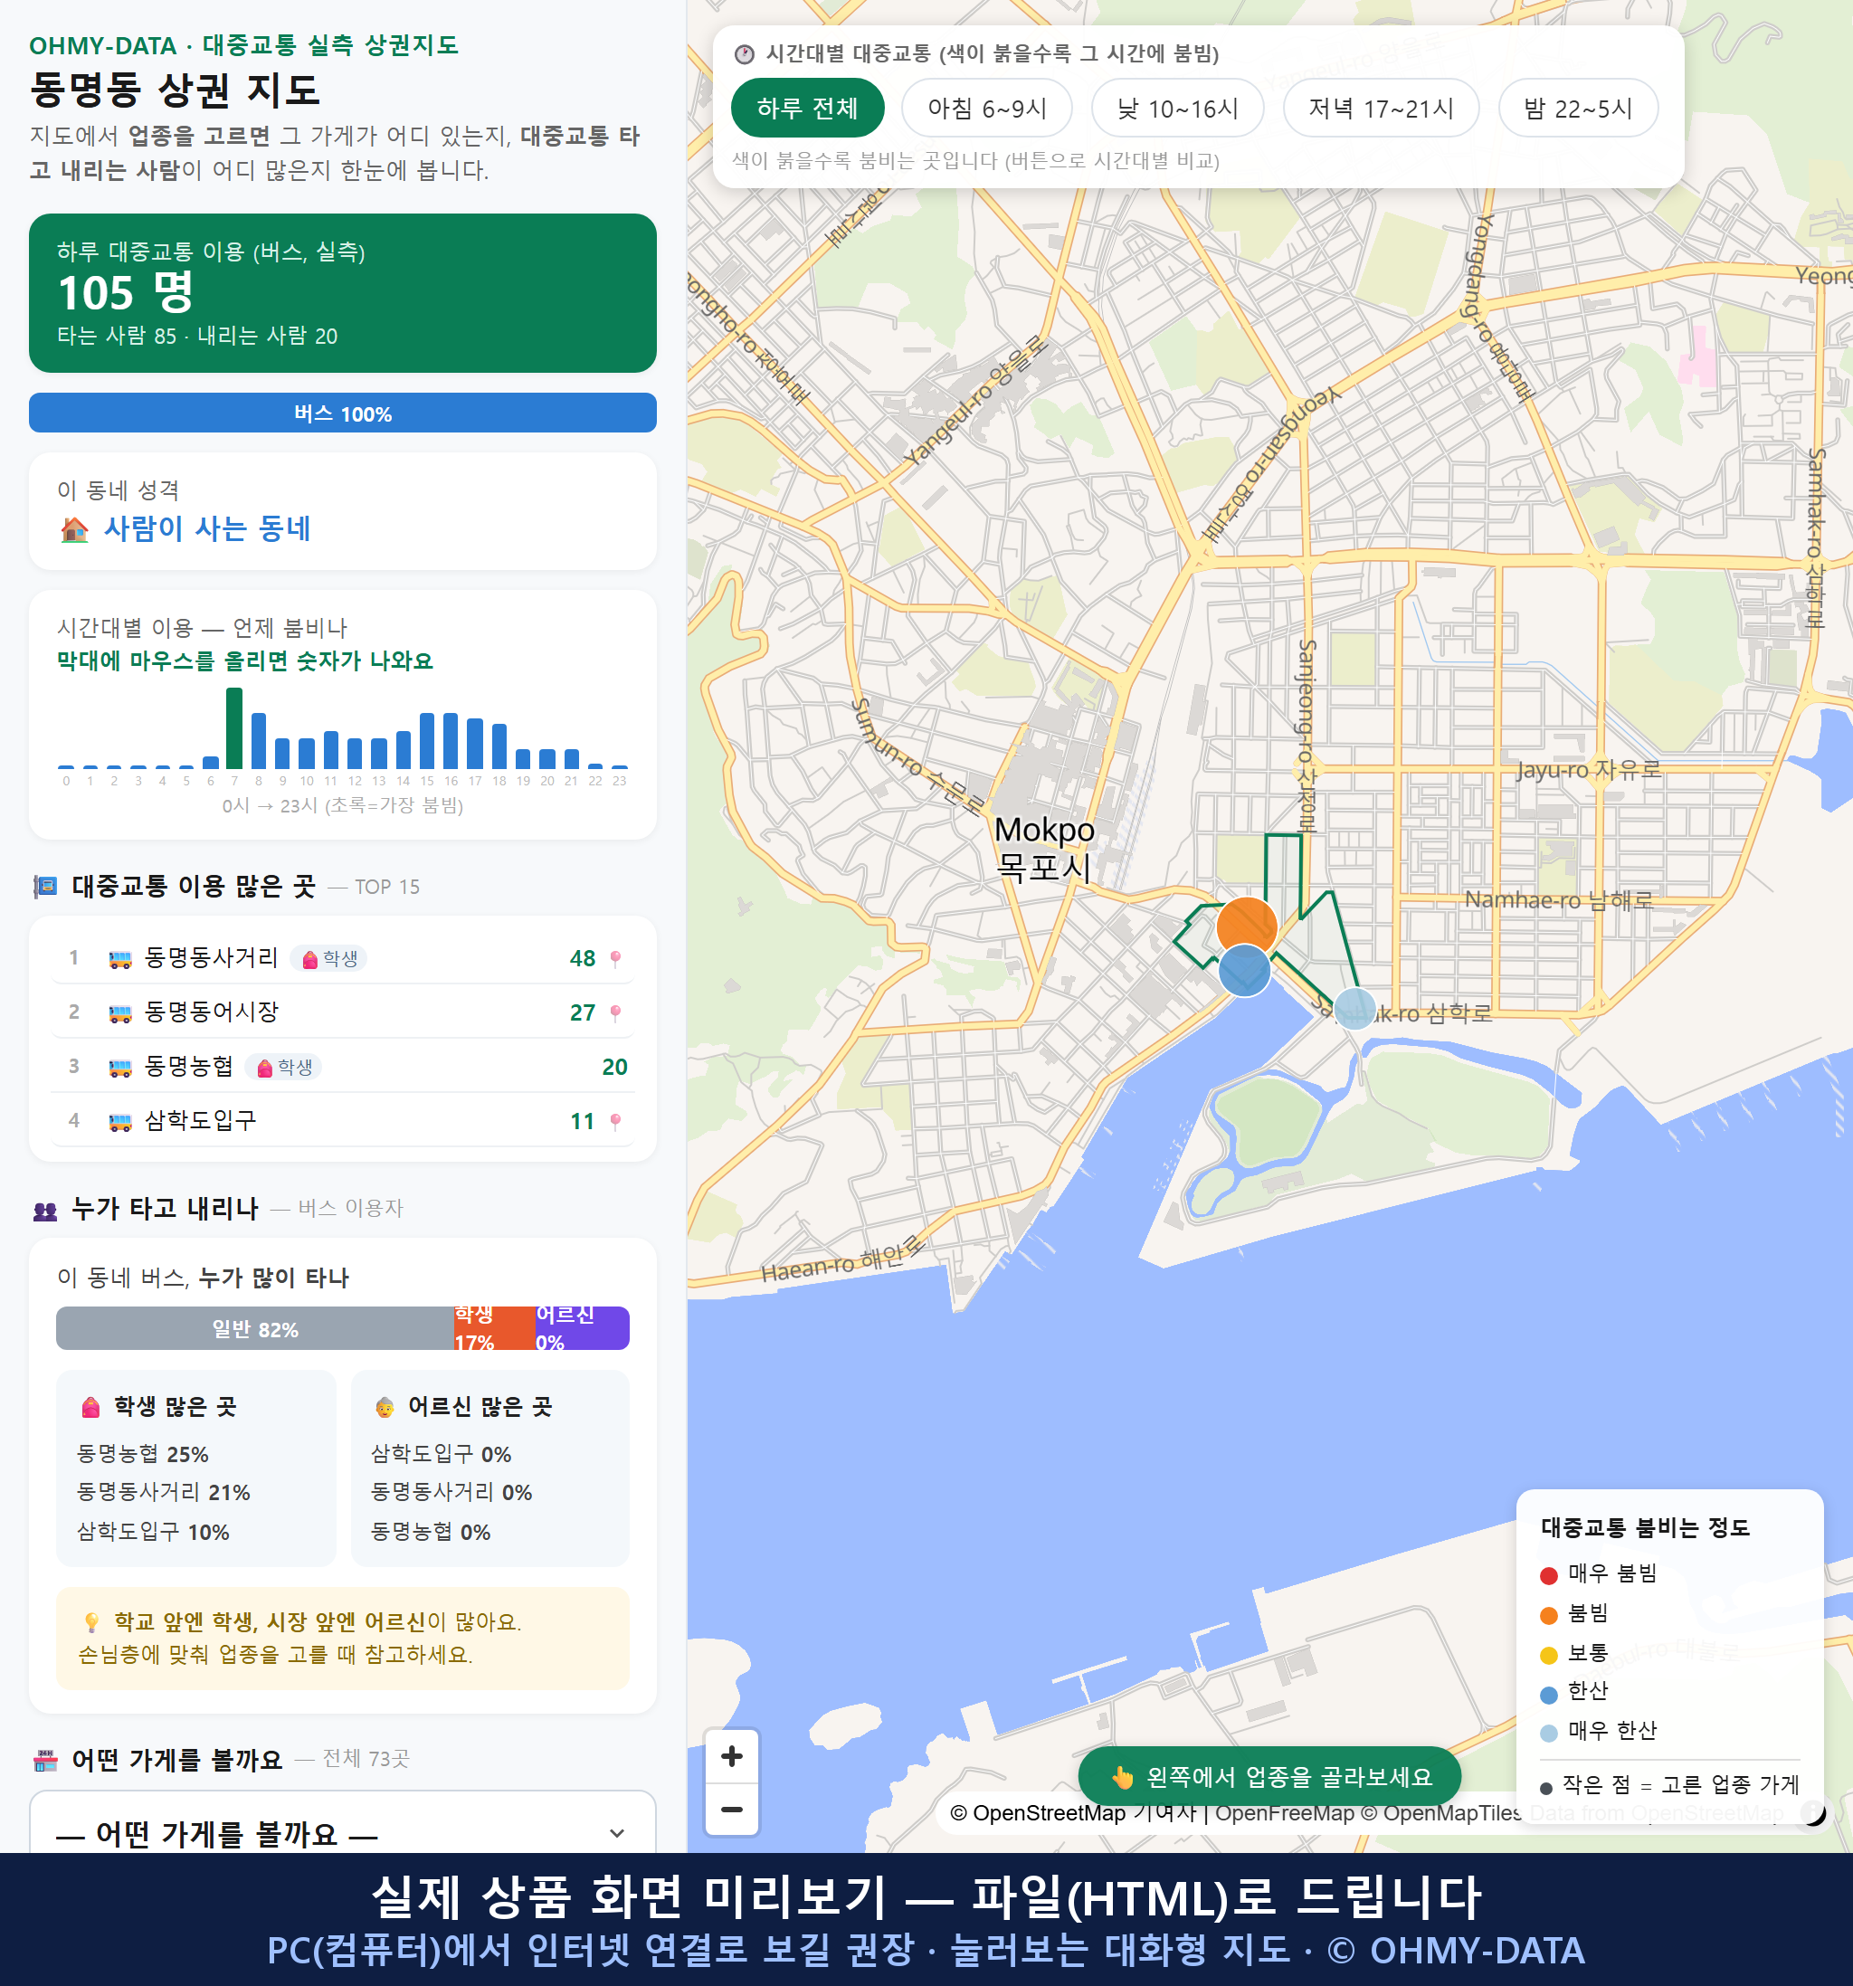The height and width of the screenshot is (1986, 1853).
Task: Click the purple 어르신 0% bar segment
Action: 583,1328
